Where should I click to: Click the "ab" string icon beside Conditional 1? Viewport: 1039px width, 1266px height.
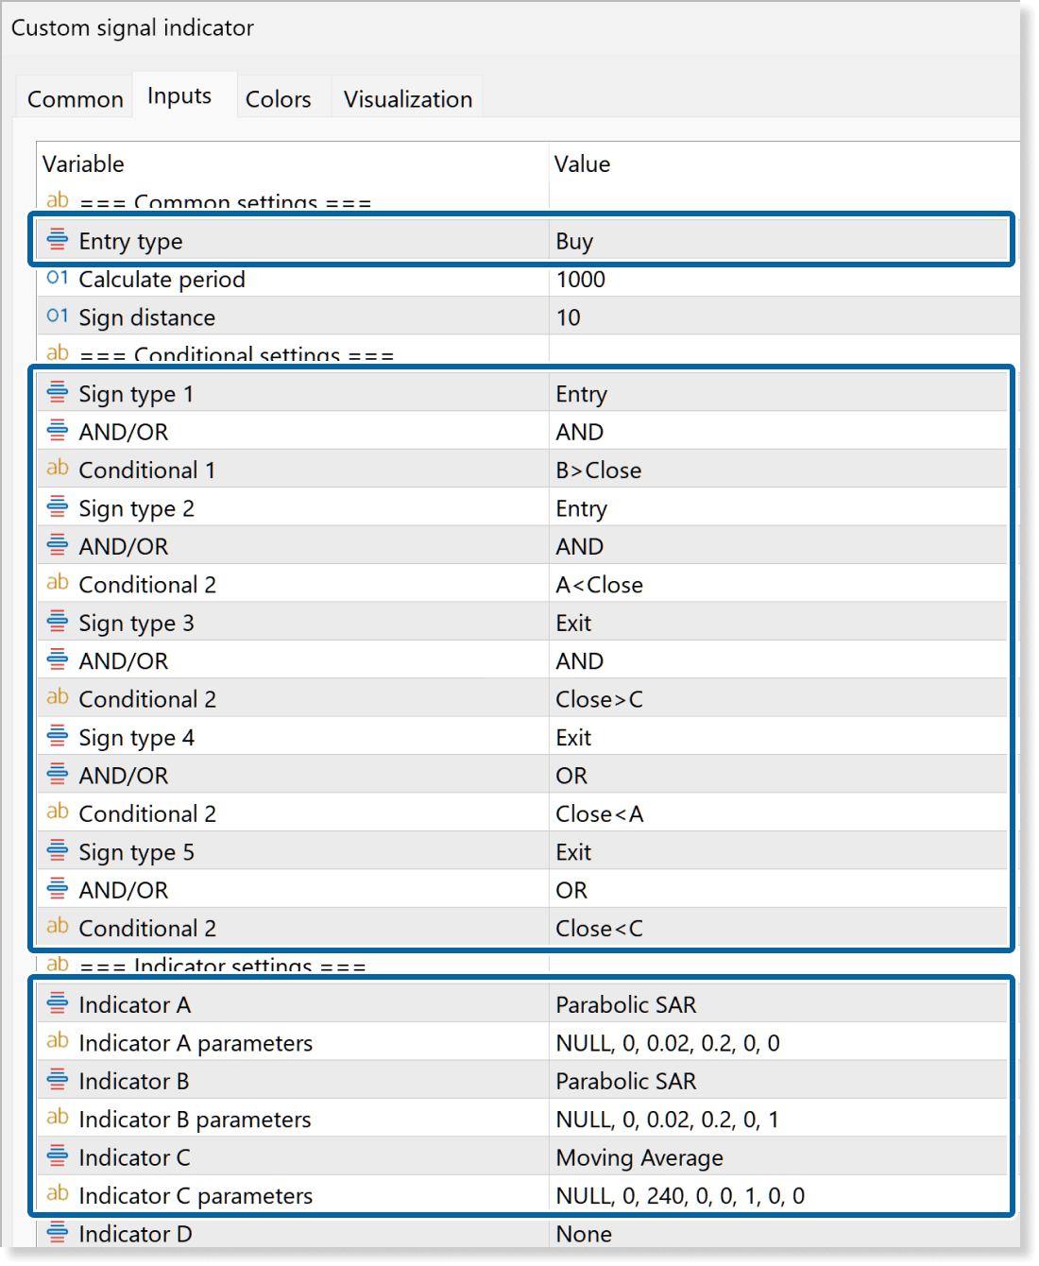(57, 469)
